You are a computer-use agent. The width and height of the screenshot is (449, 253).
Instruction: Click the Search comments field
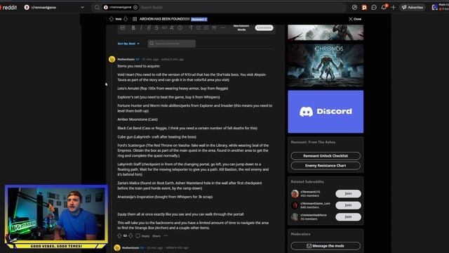point(172,44)
